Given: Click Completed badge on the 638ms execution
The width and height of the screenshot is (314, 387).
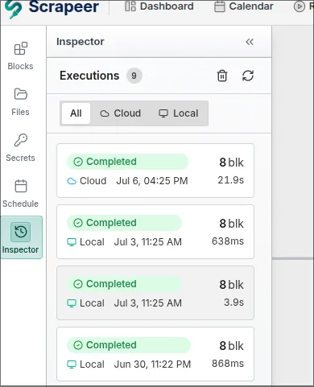Looking at the screenshot, I should click(124, 223).
